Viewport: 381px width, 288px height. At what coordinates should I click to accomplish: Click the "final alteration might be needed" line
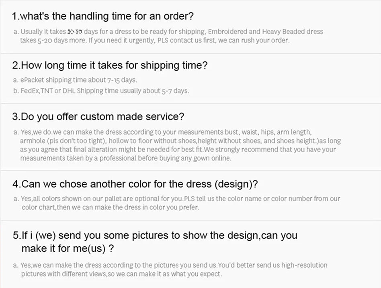pos(178,150)
